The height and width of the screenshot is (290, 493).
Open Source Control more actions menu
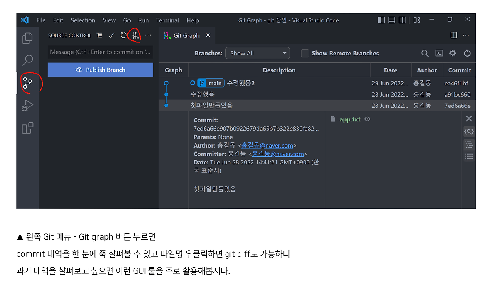click(148, 35)
